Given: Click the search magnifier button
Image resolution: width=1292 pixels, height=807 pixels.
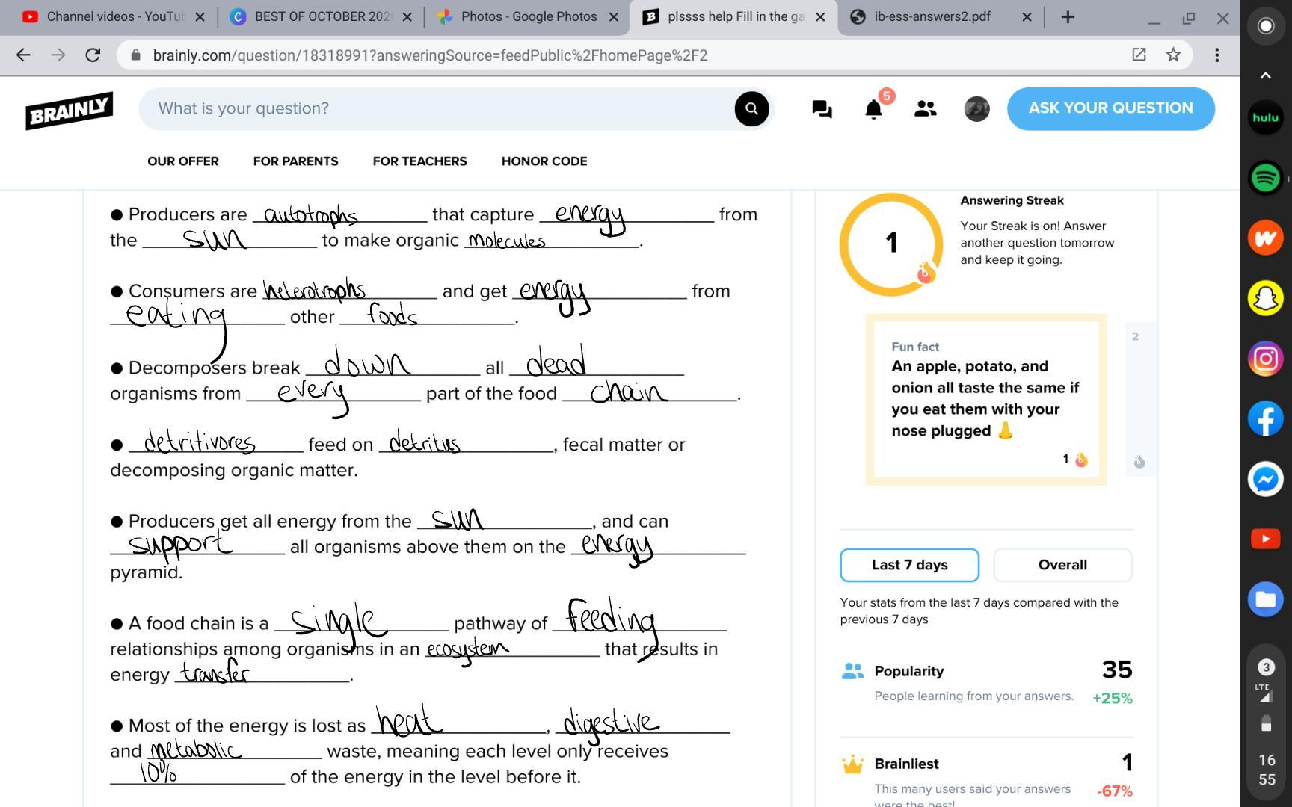Looking at the screenshot, I should click(x=751, y=108).
